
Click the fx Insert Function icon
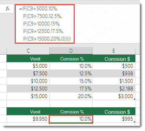click(8, 9)
